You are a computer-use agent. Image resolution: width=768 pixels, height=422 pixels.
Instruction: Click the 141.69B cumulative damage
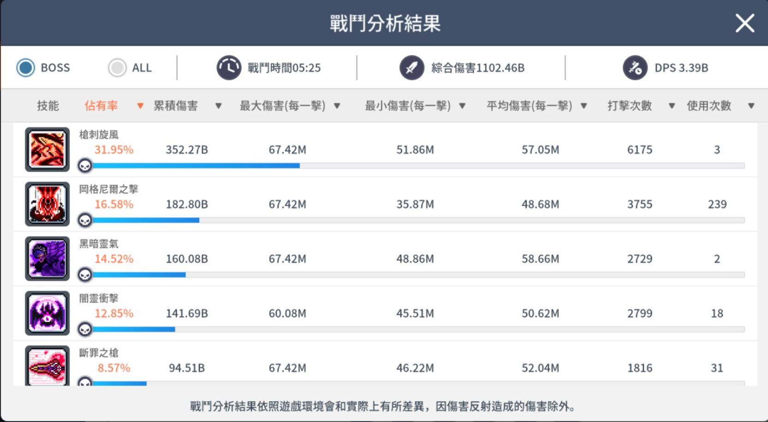click(187, 313)
